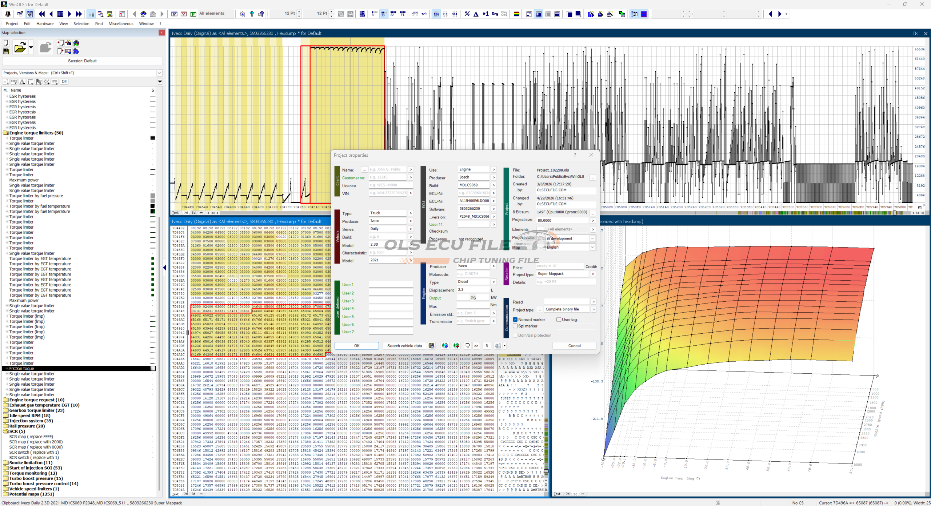
Task: Uncheck the Noread marker checkbox
Action: click(x=515, y=320)
